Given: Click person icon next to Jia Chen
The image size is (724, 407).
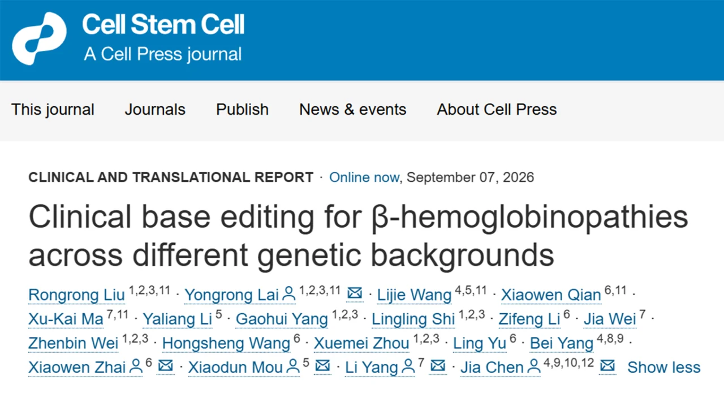Looking at the screenshot, I should coord(534,367).
